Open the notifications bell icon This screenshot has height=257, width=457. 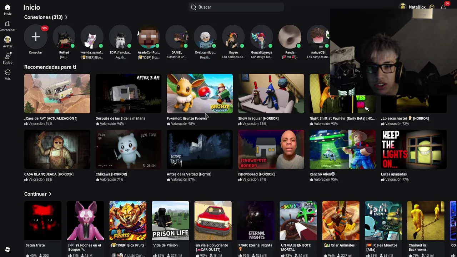tap(443, 7)
